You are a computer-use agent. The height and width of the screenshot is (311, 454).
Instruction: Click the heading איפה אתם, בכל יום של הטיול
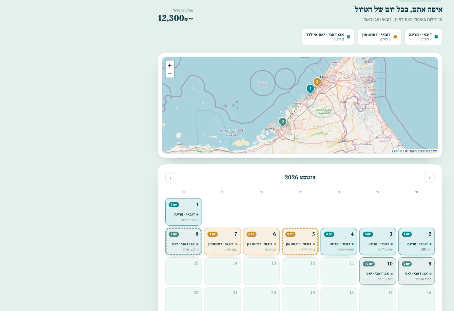398,9
